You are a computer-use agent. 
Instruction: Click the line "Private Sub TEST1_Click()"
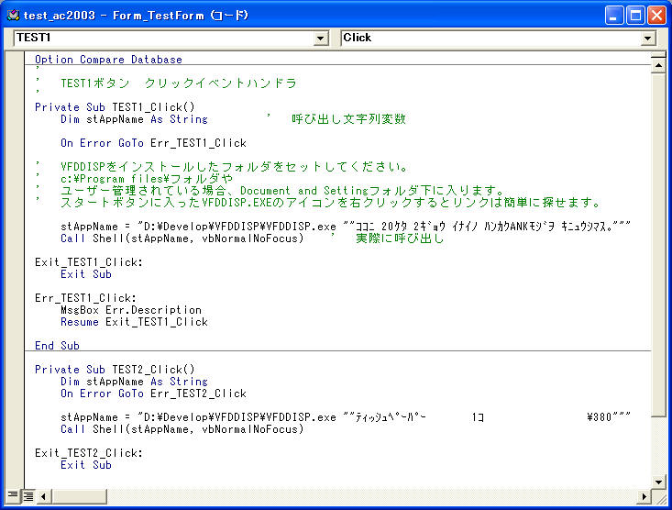(115, 106)
